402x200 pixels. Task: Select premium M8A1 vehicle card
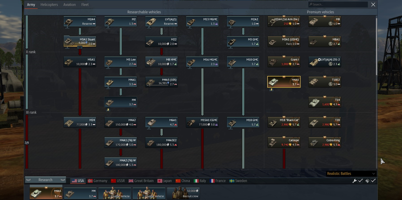click(325, 41)
